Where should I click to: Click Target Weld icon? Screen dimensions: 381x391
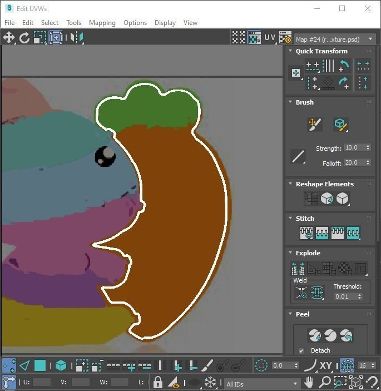coord(301,292)
